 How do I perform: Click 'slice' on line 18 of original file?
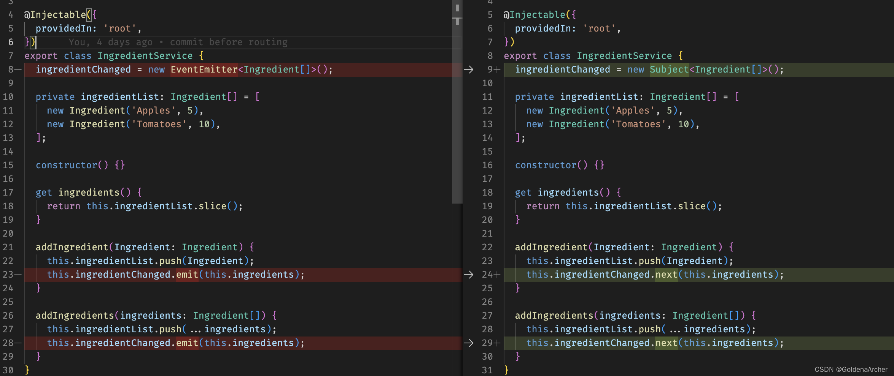pos(213,206)
